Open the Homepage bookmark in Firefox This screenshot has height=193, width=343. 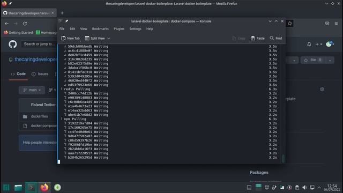click(x=47, y=32)
